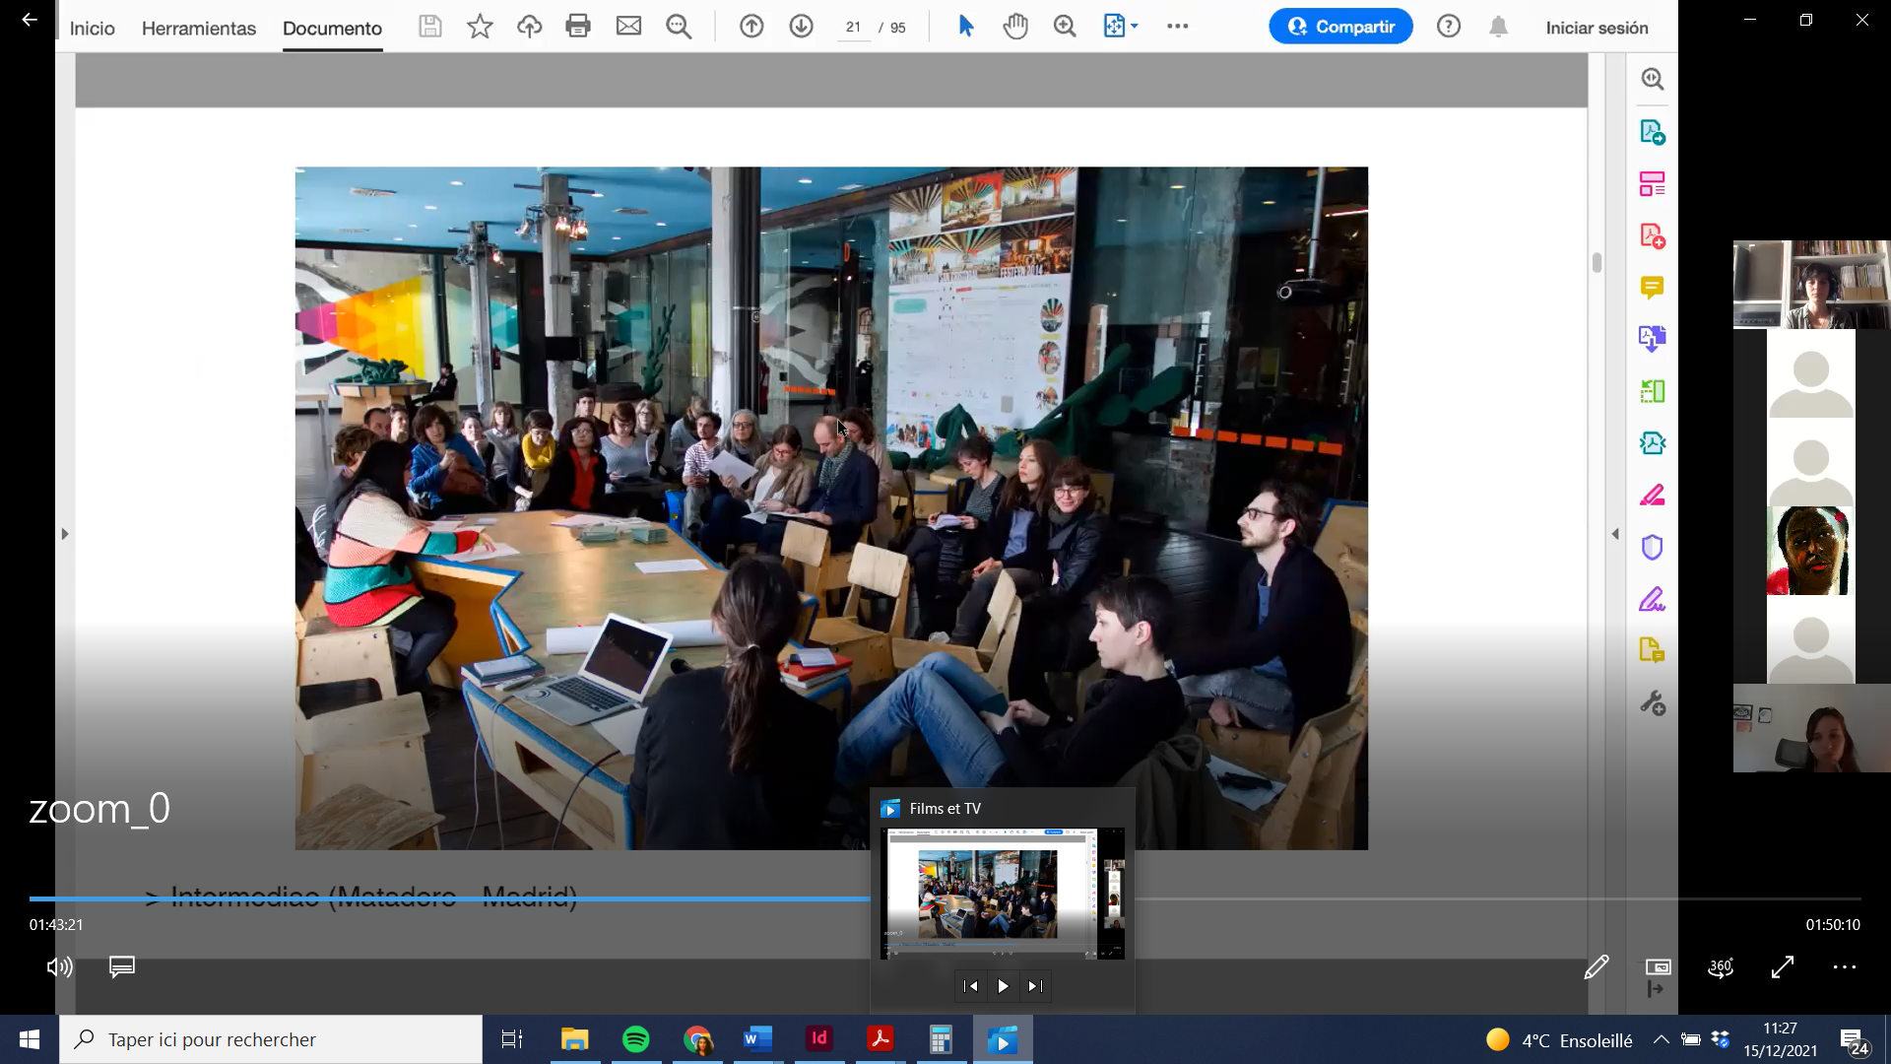The image size is (1891, 1064).
Task: Open the shield protect tool in sidebar
Action: [x=1652, y=548]
